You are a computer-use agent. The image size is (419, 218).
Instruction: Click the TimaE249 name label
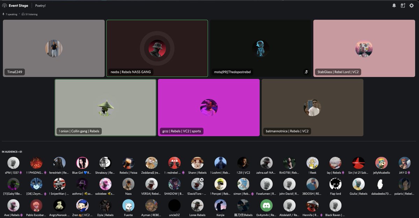point(15,72)
